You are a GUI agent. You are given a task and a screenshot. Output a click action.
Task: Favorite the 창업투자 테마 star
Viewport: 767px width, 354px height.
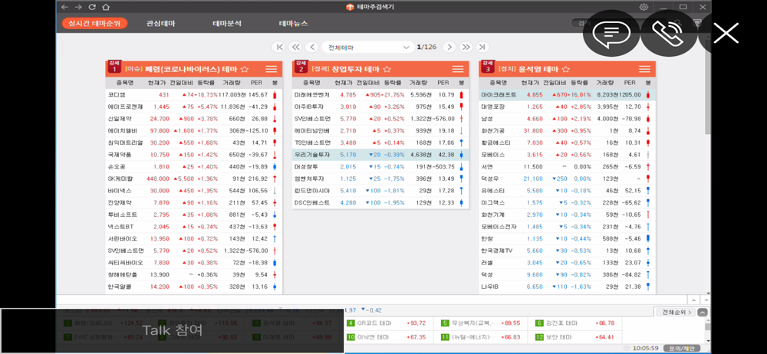coord(387,69)
